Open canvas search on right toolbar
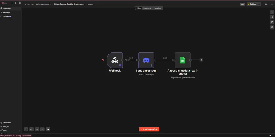 [x=272, y=17]
